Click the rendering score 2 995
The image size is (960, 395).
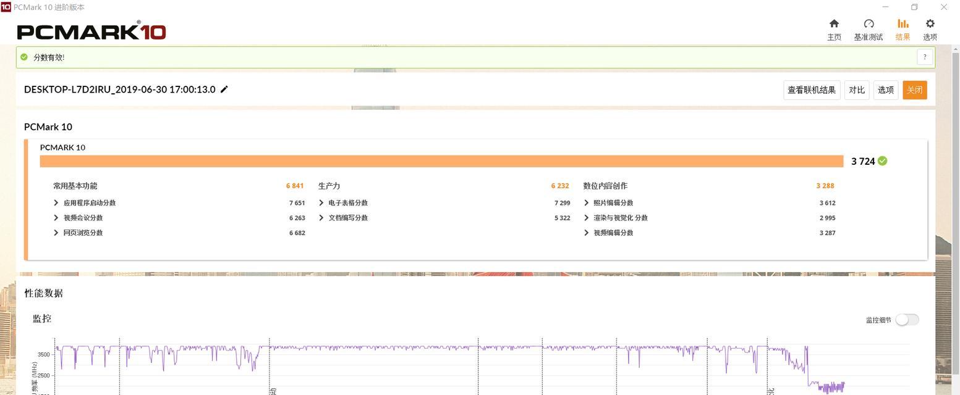coord(827,218)
